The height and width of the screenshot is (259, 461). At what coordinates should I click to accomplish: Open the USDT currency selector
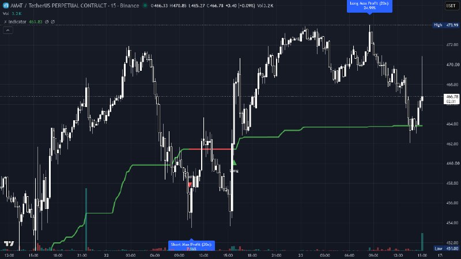[x=451, y=6]
